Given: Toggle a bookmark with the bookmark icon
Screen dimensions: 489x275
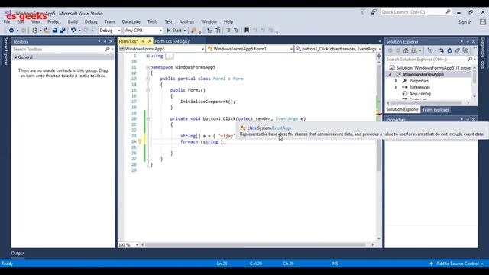Looking at the screenshot, I should click(247, 31).
